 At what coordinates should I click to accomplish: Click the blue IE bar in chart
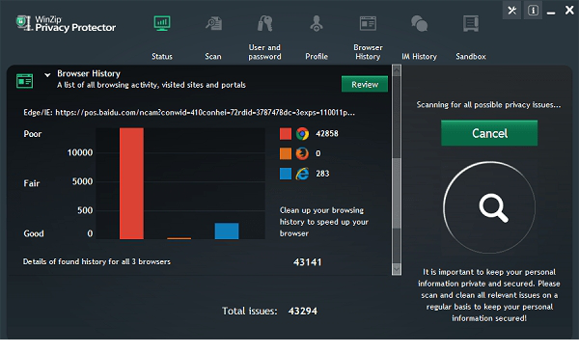(227, 231)
